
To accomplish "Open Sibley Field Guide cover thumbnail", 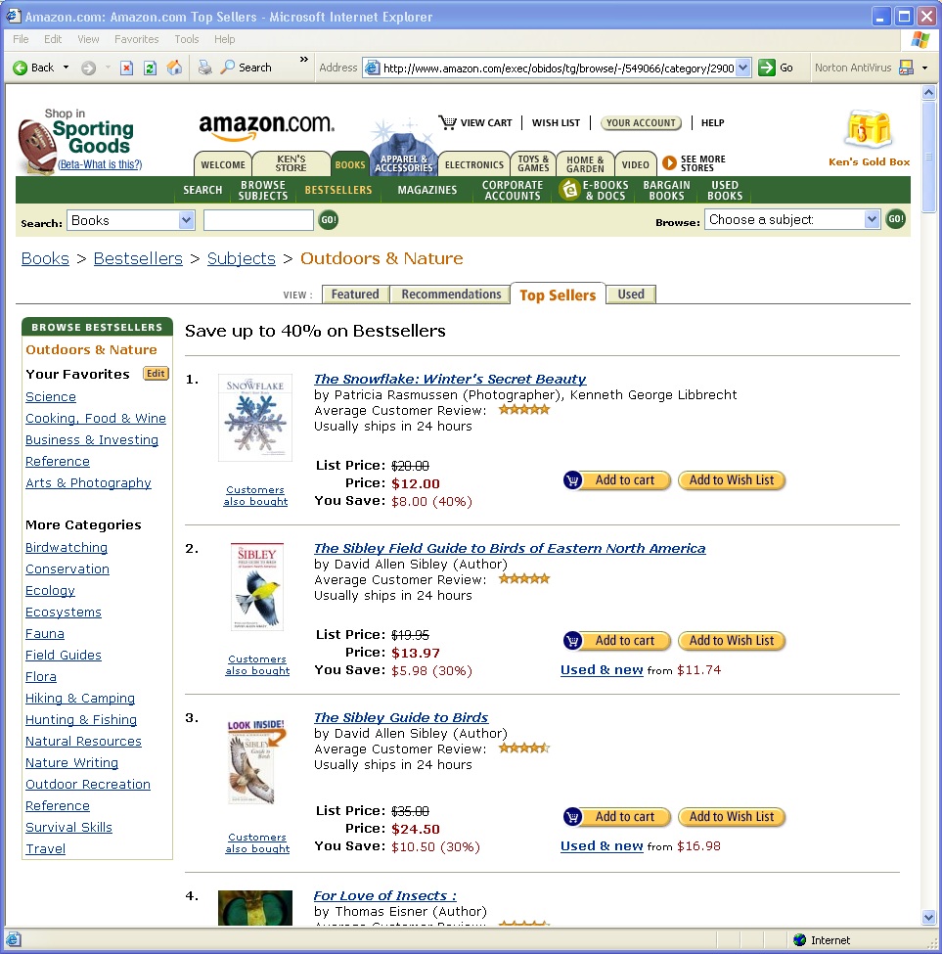I will tap(257, 586).
